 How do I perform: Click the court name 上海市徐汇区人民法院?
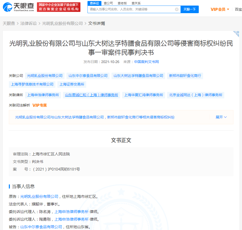tap(51, 154)
